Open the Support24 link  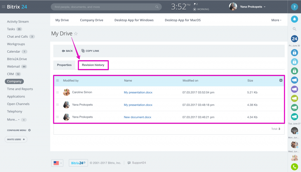coord(137,163)
